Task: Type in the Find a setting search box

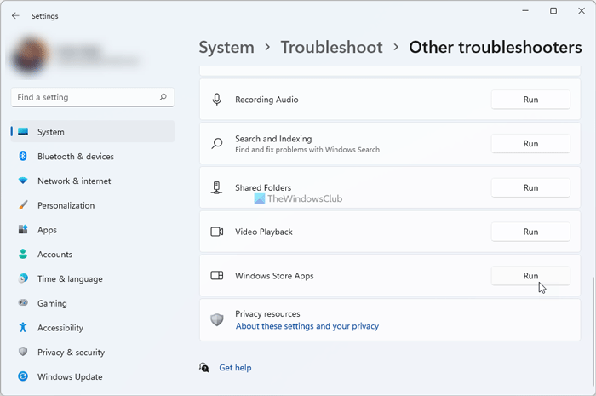Action: (x=85, y=98)
